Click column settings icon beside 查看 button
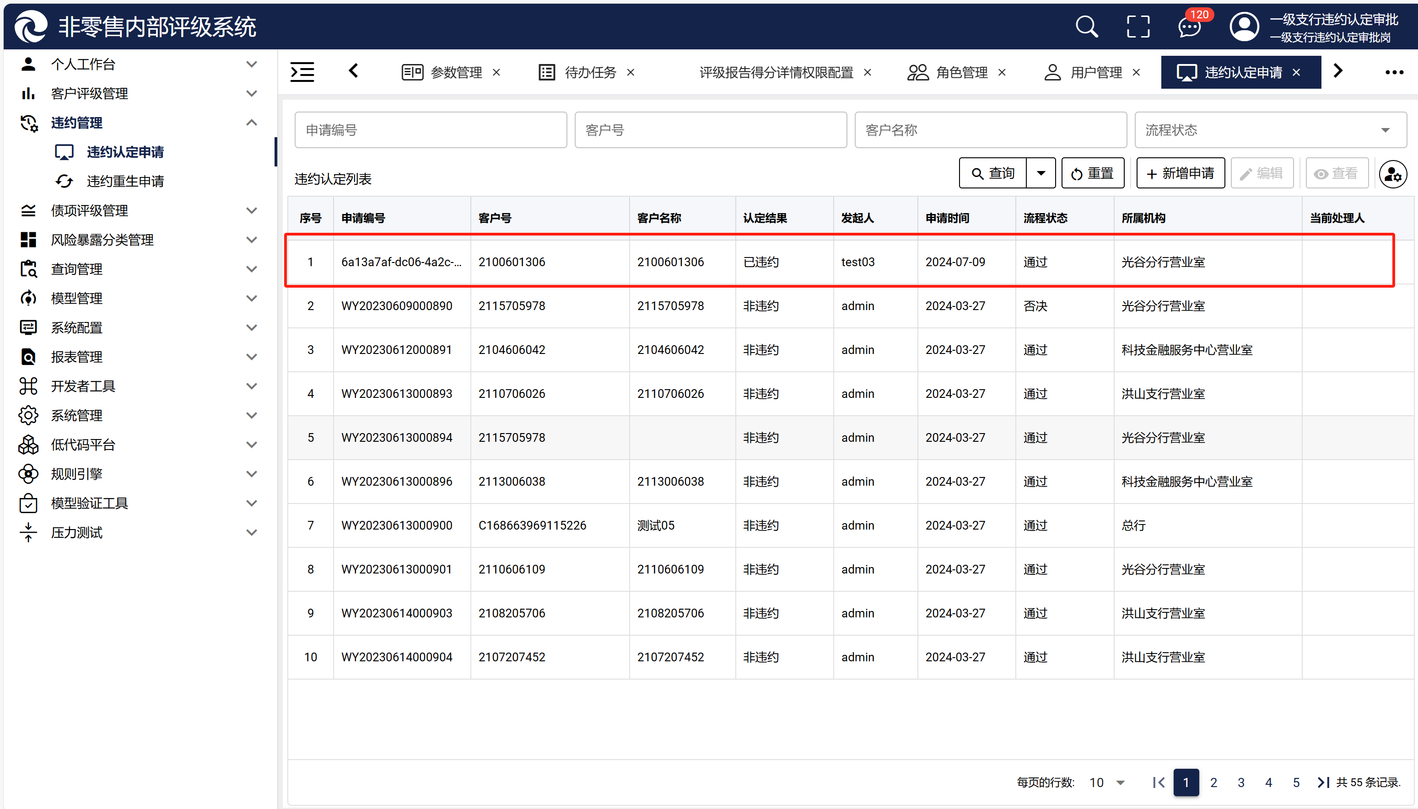The width and height of the screenshot is (1418, 809). pyautogui.click(x=1392, y=174)
